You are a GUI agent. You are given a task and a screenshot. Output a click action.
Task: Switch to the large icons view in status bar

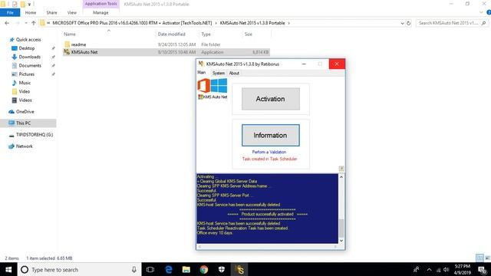click(x=487, y=258)
